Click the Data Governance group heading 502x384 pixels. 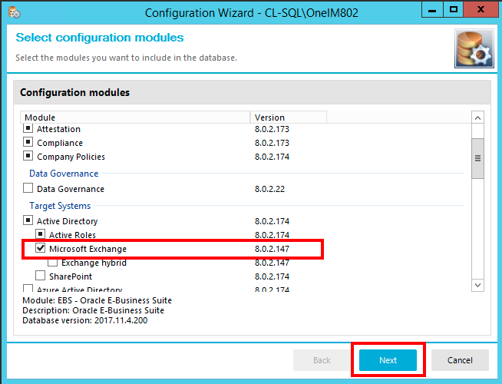click(x=64, y=174)
